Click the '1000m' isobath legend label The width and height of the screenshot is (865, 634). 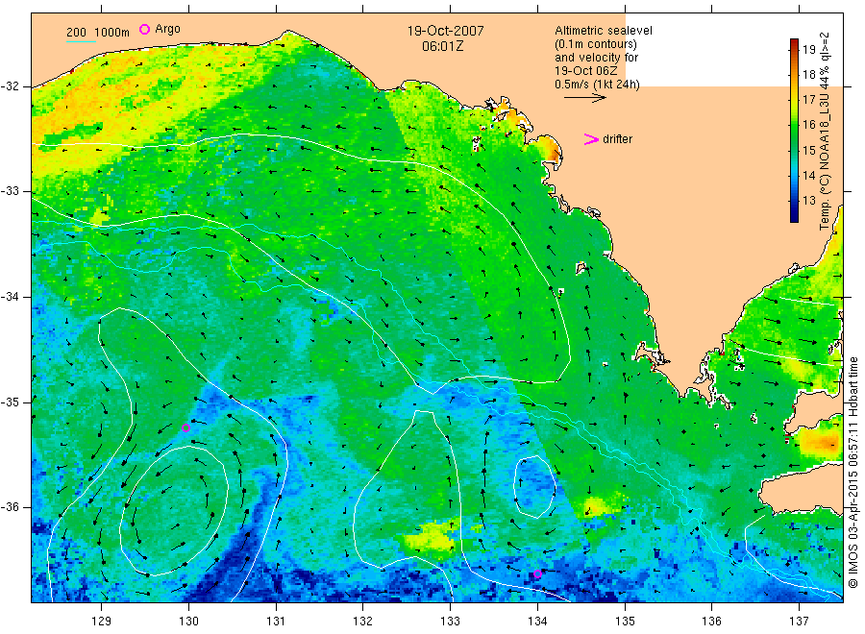click(x=112, y=33)
